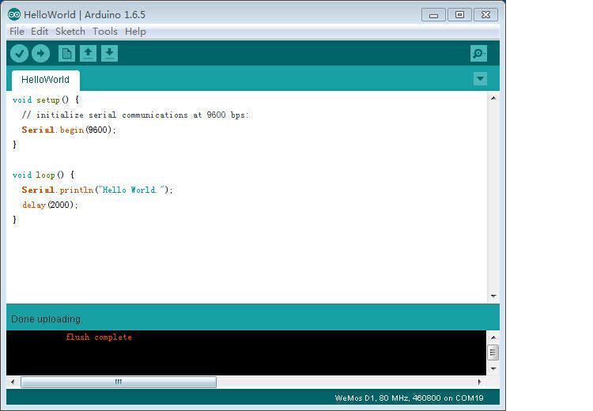
Task: Click the 'Done uploading.' status message
Action: [46, 319]
